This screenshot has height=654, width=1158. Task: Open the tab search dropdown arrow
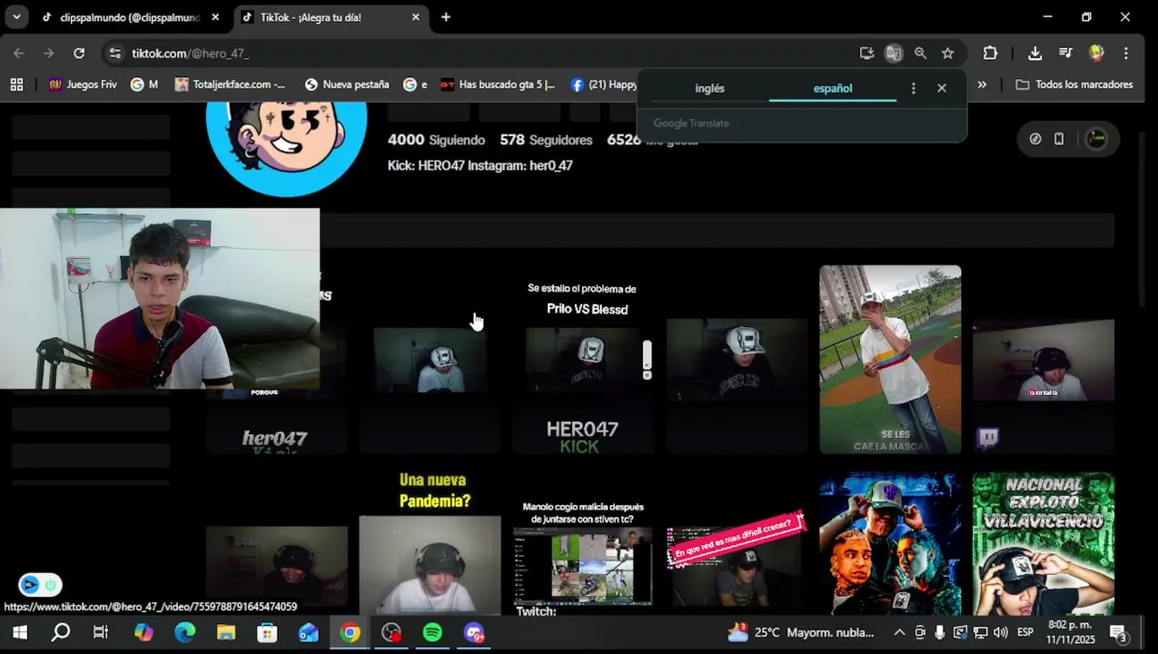pos(16,17)
